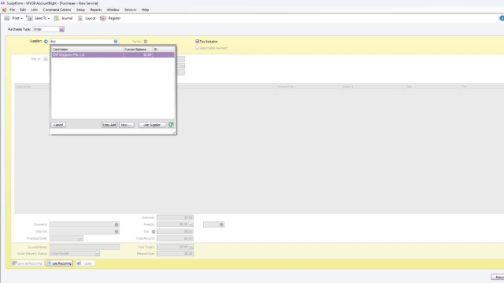Toggle the Tax Inclusive checkbox
The height and width of the screenshot is (283, 504).
[198, 42]
